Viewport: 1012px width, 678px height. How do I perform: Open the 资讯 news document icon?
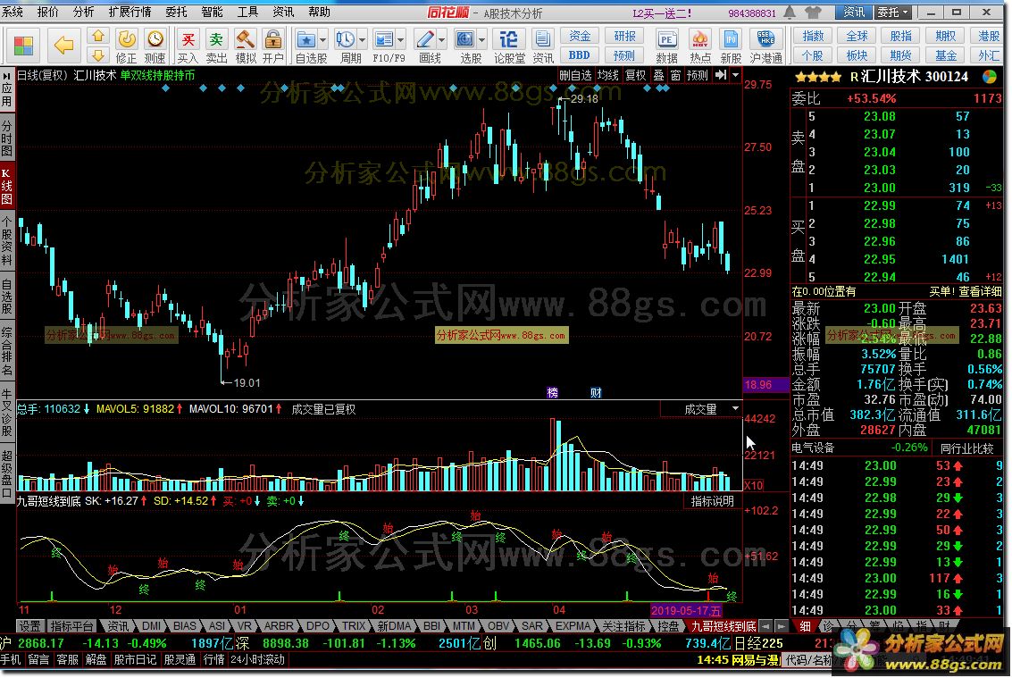tap(543, 40)
